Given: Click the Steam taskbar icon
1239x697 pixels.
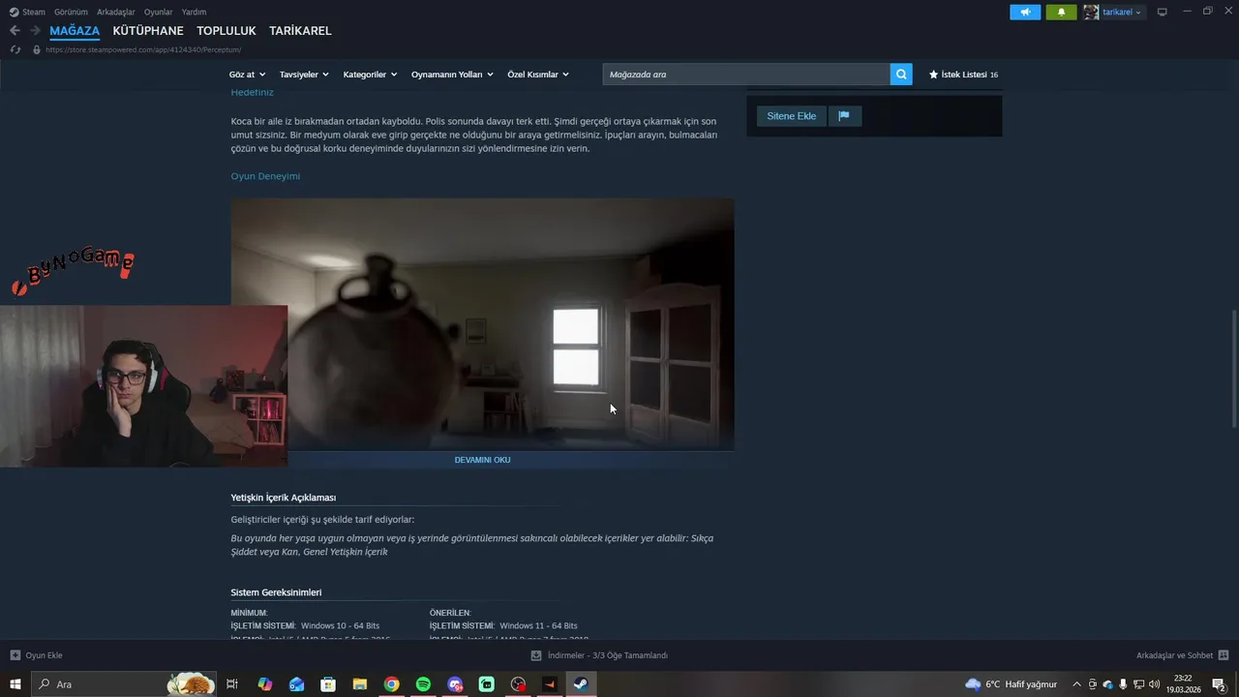Looking at the screenshot, I should [x=581, y=684].
